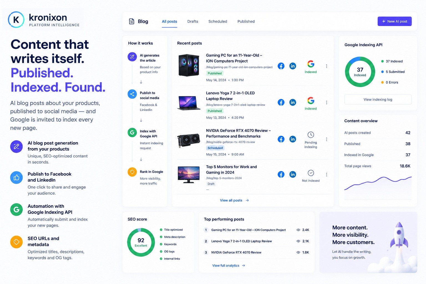Screen dimensions: 426x284
Task: Click the Title optimized check item
Action: (171, 230)
